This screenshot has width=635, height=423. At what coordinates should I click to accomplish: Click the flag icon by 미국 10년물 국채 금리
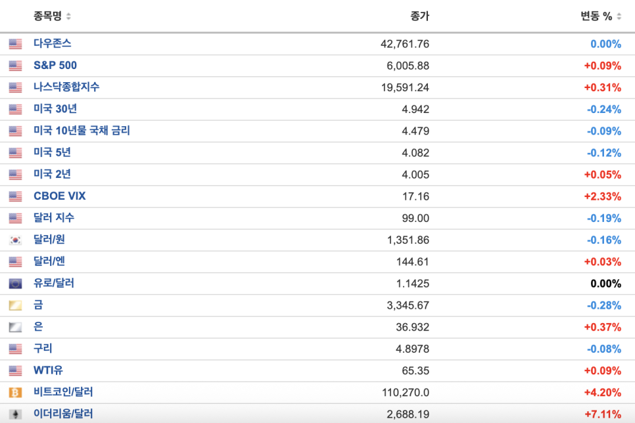(x=15, y=131)
